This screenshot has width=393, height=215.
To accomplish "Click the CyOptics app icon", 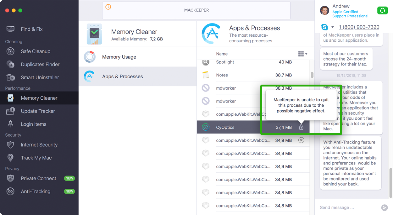I will (206, 127).
